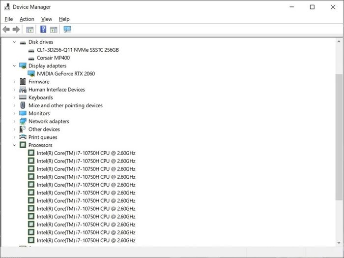Select the Keyboards label

(41, 97)
